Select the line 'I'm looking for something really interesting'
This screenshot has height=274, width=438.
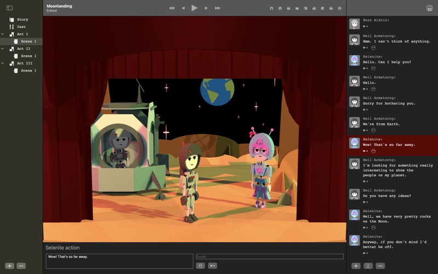[398, 165]
